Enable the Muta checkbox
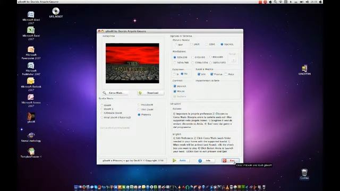The width and height of the screenshot is (340, 191). tap(226, 74)
